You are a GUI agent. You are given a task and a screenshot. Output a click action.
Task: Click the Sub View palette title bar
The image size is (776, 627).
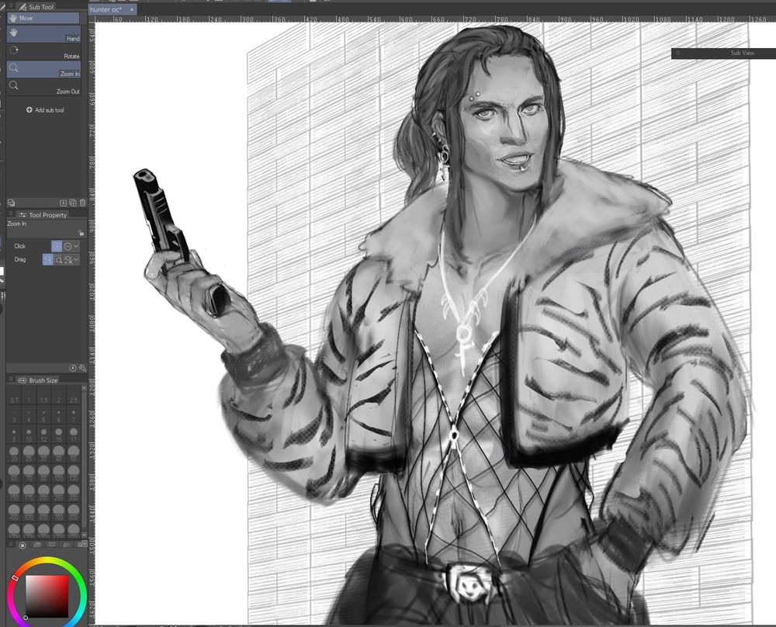[723, 53]
